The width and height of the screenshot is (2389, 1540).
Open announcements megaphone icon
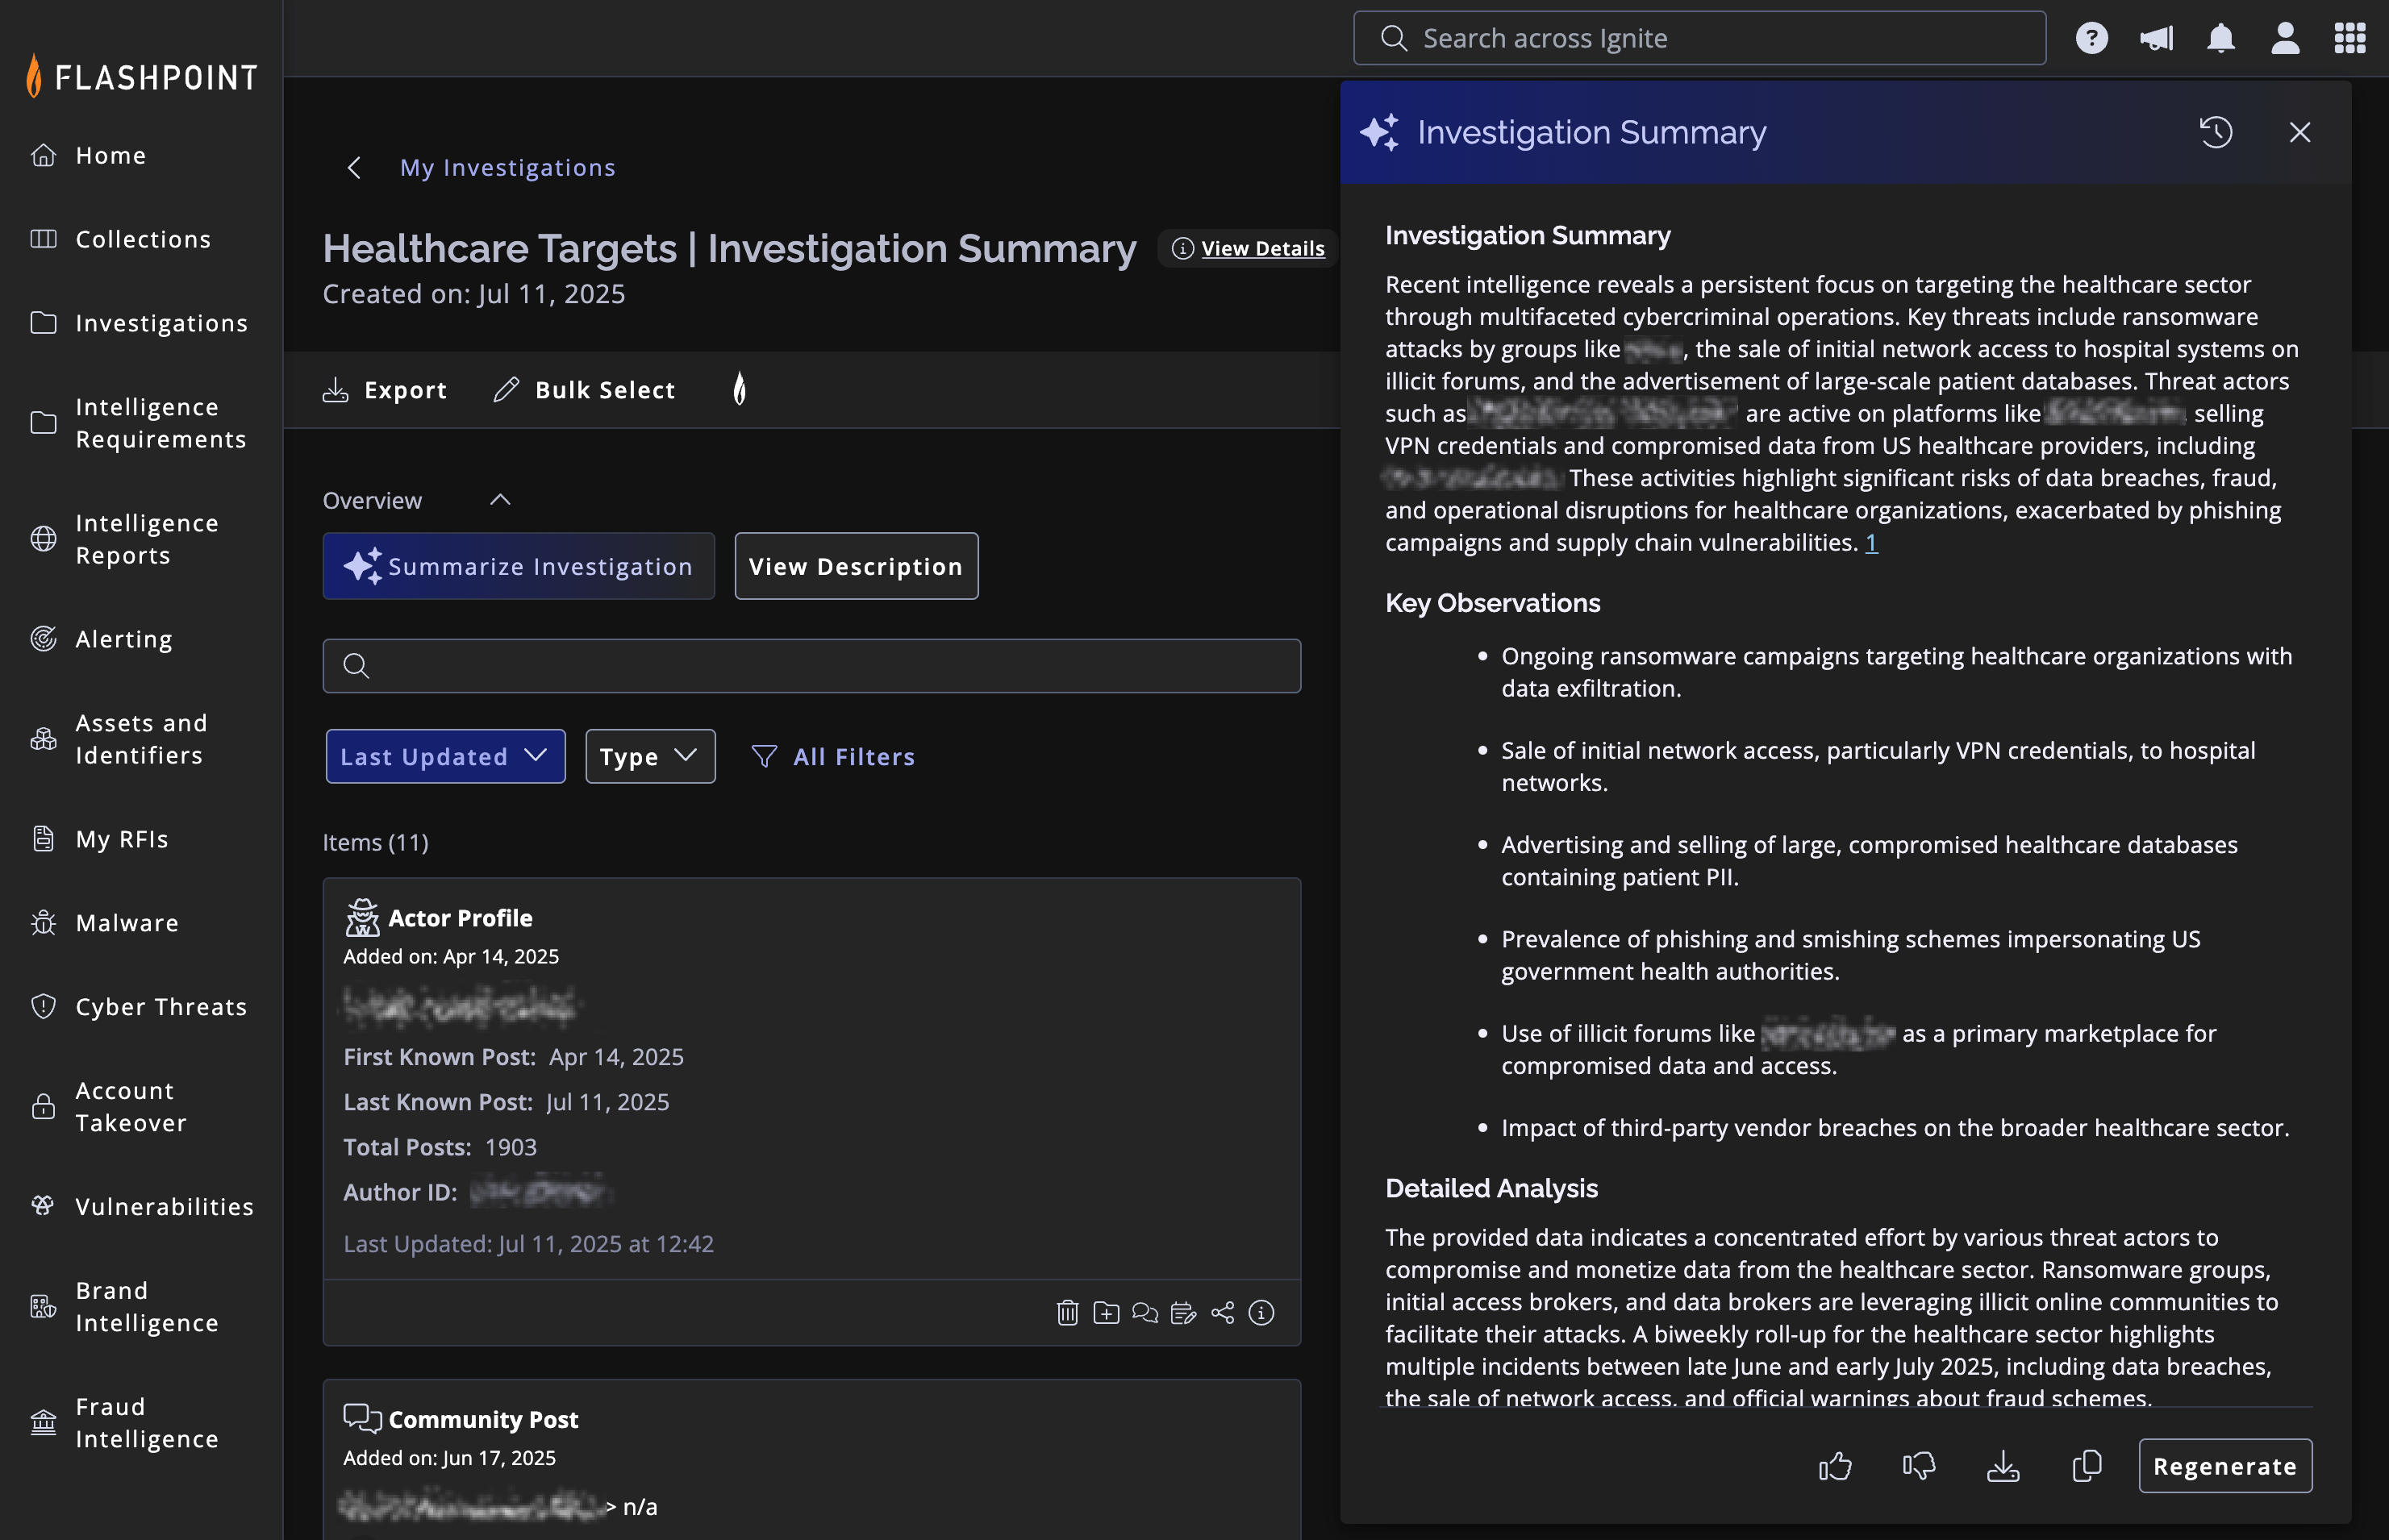pos(2156,38)
